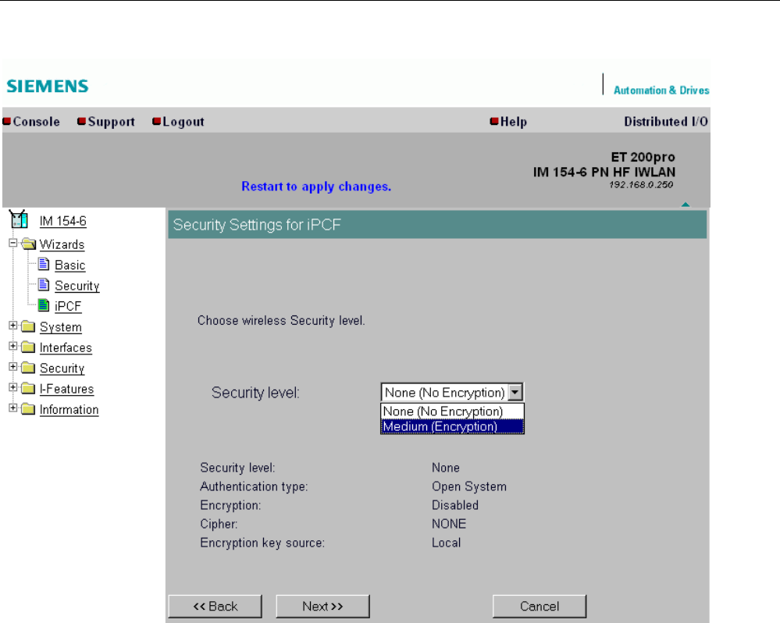Open the Wizards tree link
Viewport: 780px width, 623px height.
point(62,244)
